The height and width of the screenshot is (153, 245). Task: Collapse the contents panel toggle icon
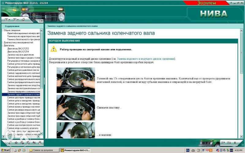click(x=41, y=21)
